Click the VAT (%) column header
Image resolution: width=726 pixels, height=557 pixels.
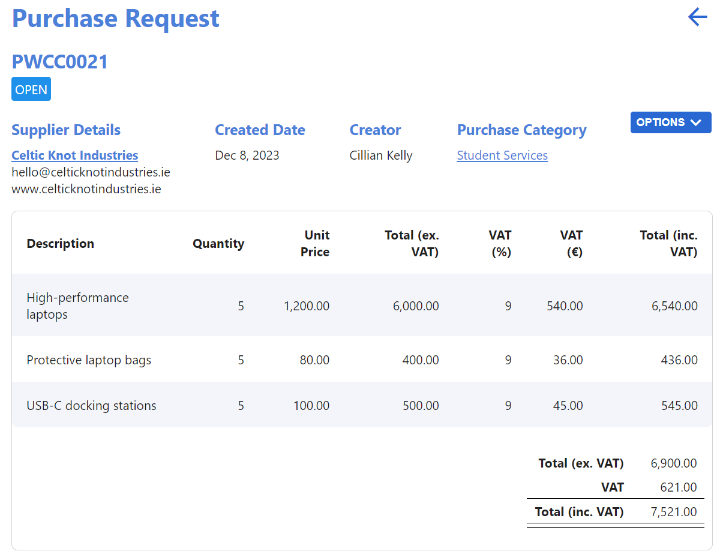(x=500, y=244)
